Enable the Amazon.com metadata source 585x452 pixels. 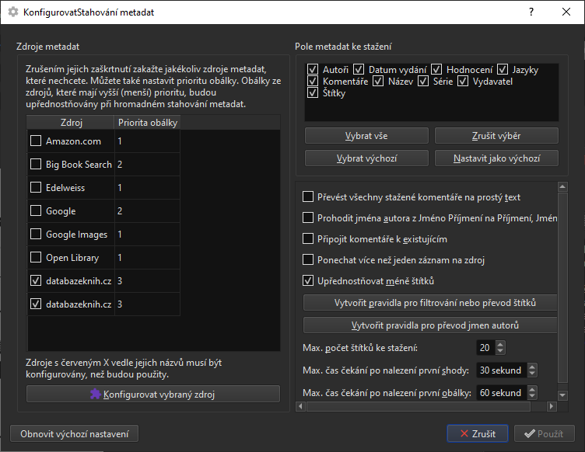point(36,141)
